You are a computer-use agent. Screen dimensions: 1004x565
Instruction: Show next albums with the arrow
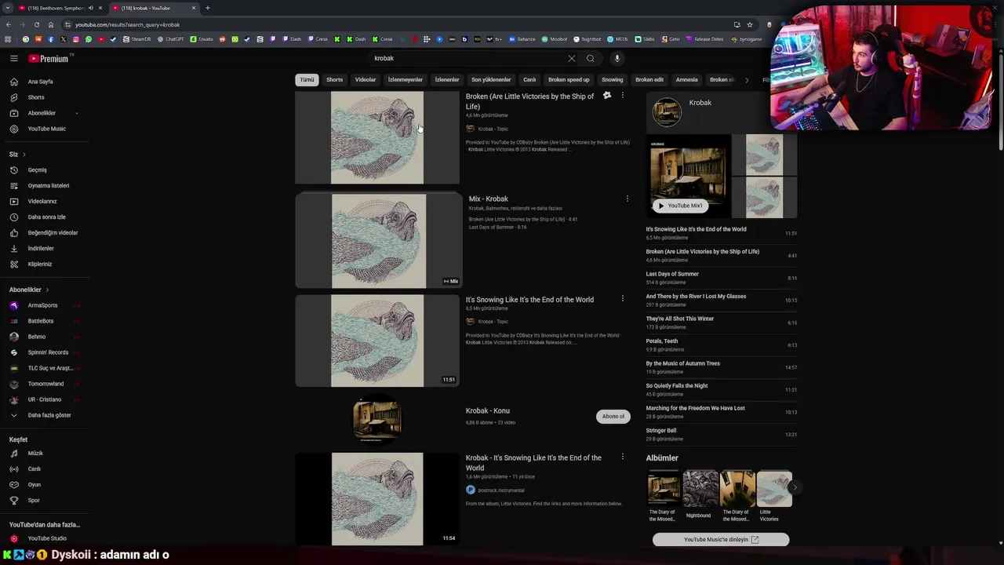pos(795,487)
